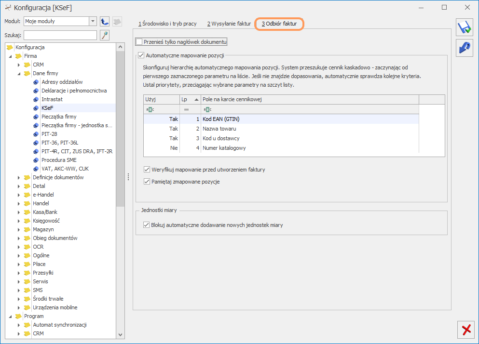Select the Intrastat item in tree
The image size is (479, 344).
(52, 99)
